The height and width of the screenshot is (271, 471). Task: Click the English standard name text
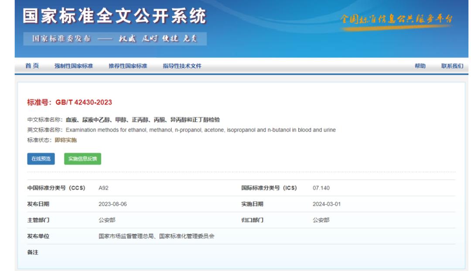click(201, 130)
